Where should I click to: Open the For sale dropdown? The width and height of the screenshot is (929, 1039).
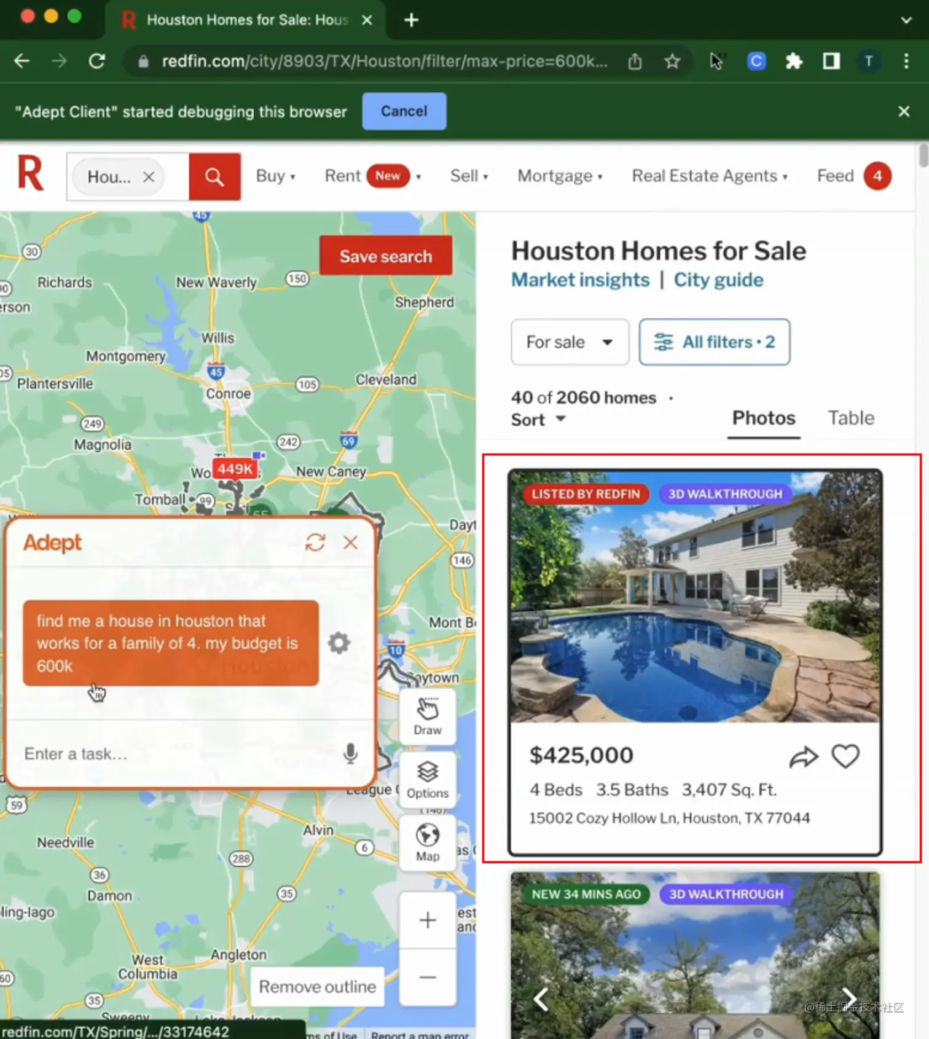pos(570,342)
